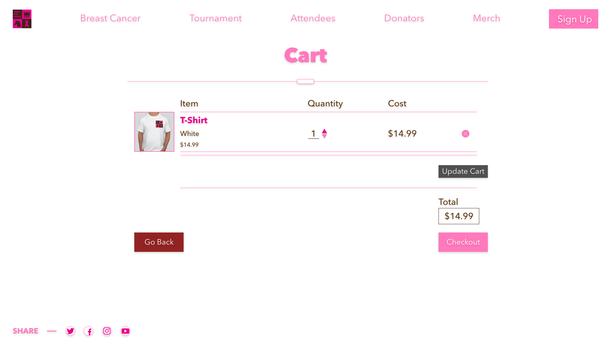
Task: Proceed to Checkout
Action: click(463, 242)
